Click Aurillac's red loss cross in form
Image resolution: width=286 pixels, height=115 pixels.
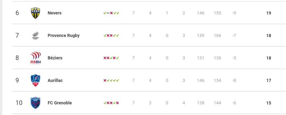pyautogui.click(x=105, y=80)
